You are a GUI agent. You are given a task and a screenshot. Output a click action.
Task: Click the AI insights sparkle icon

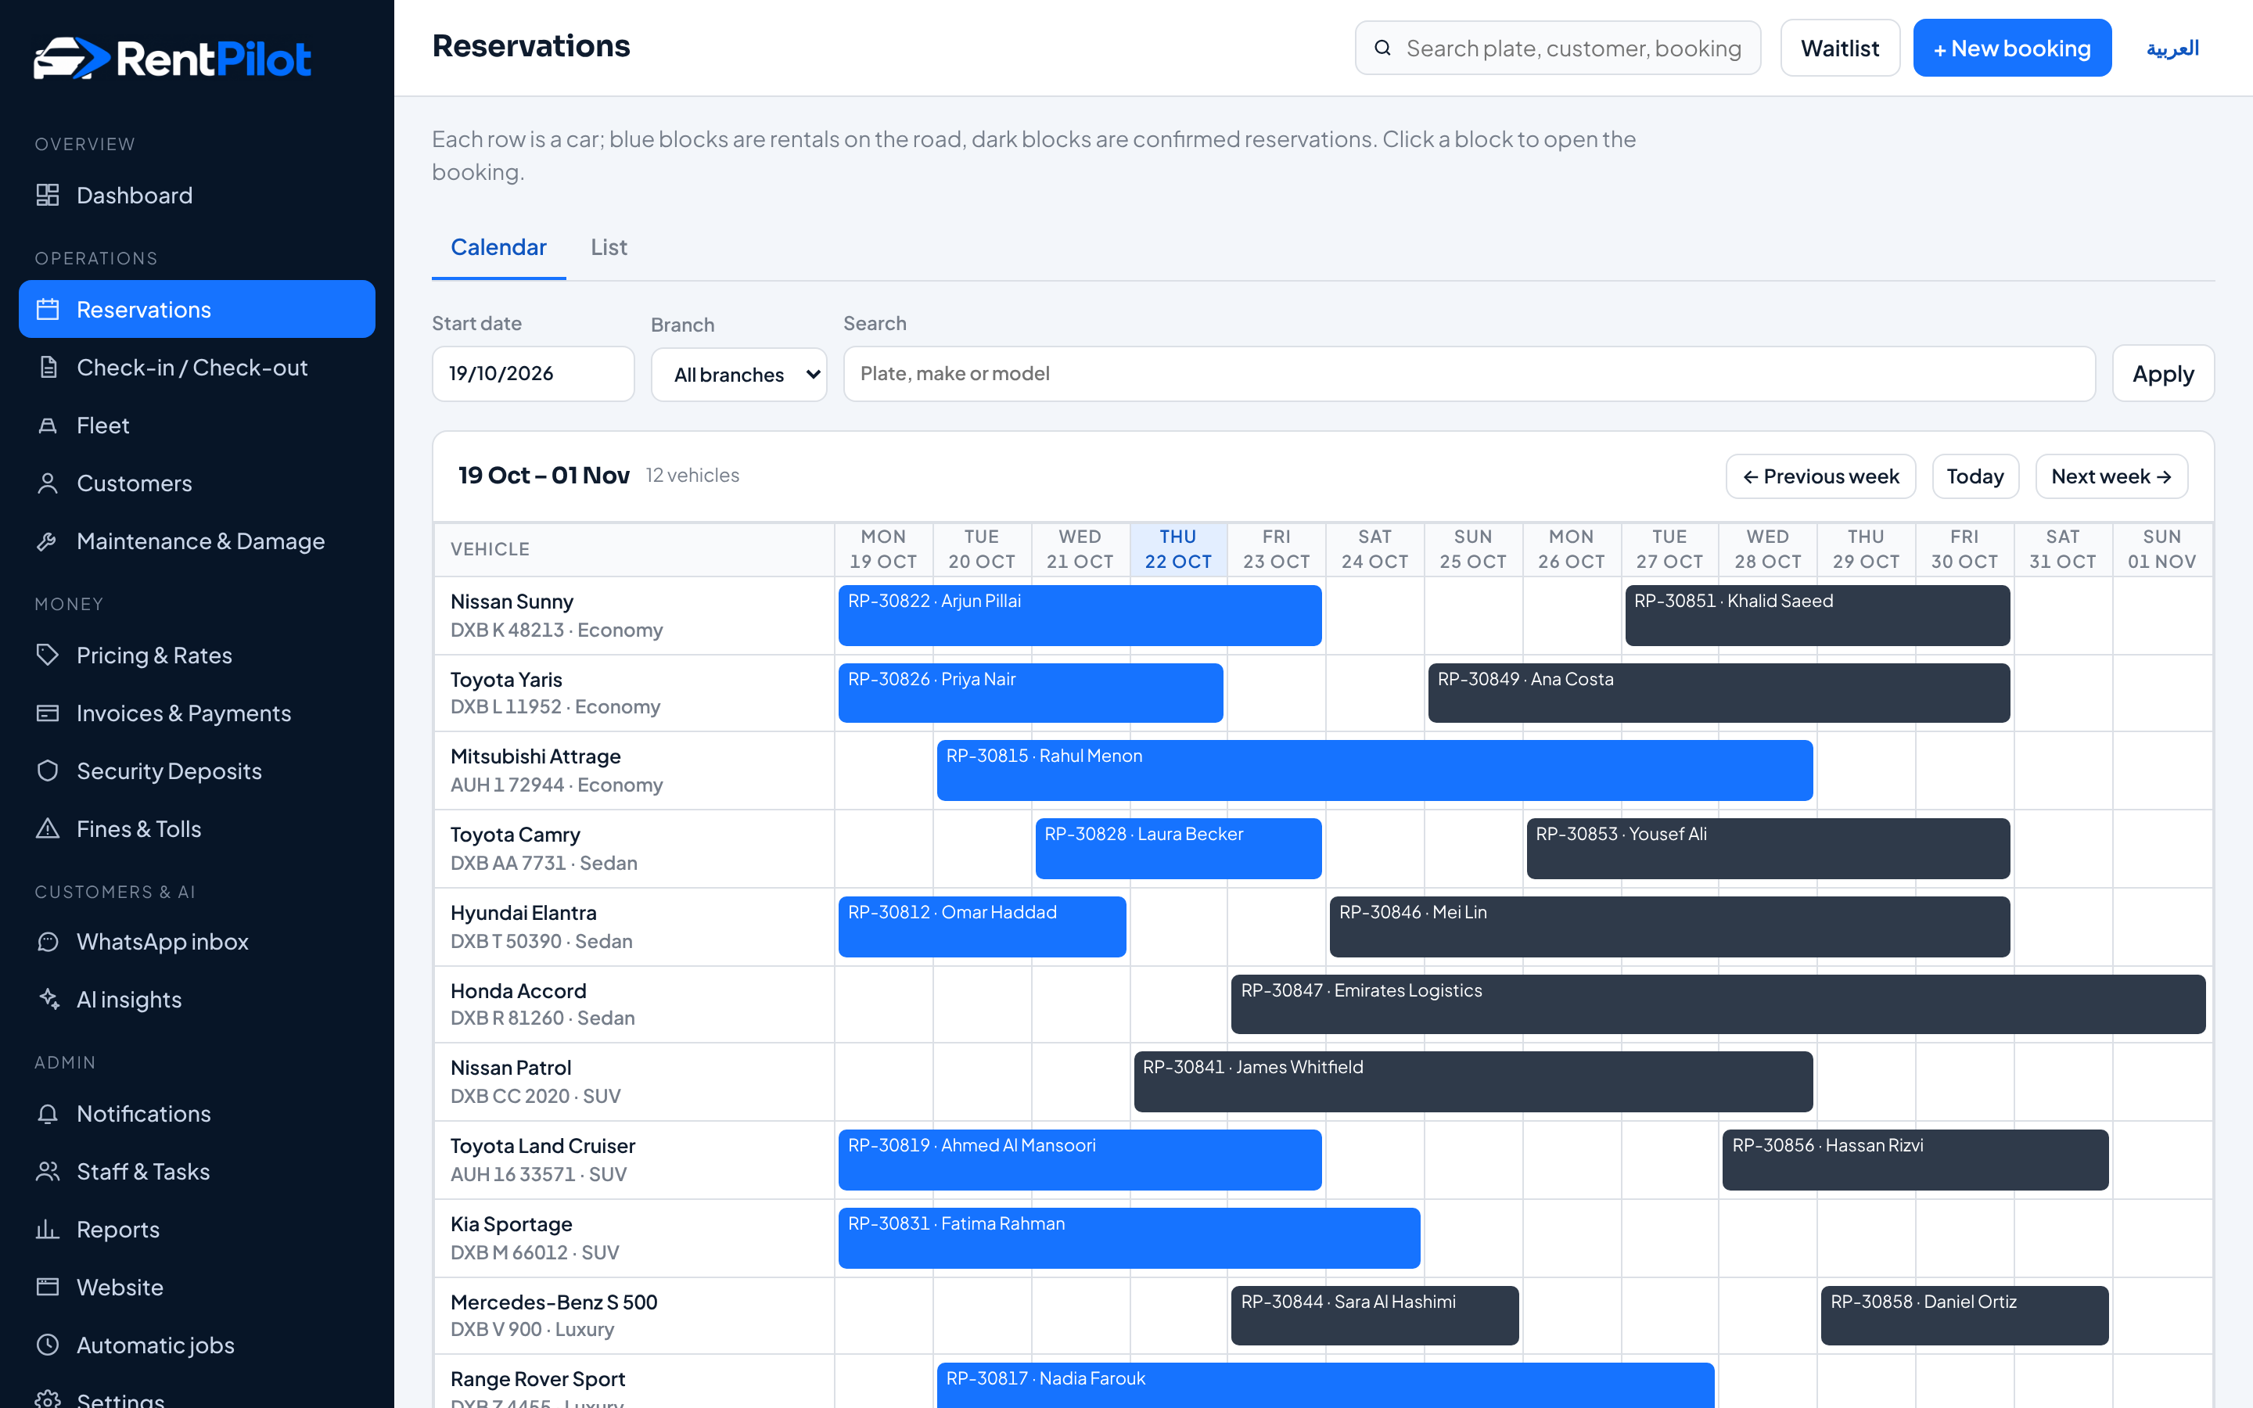pos(48,999)
